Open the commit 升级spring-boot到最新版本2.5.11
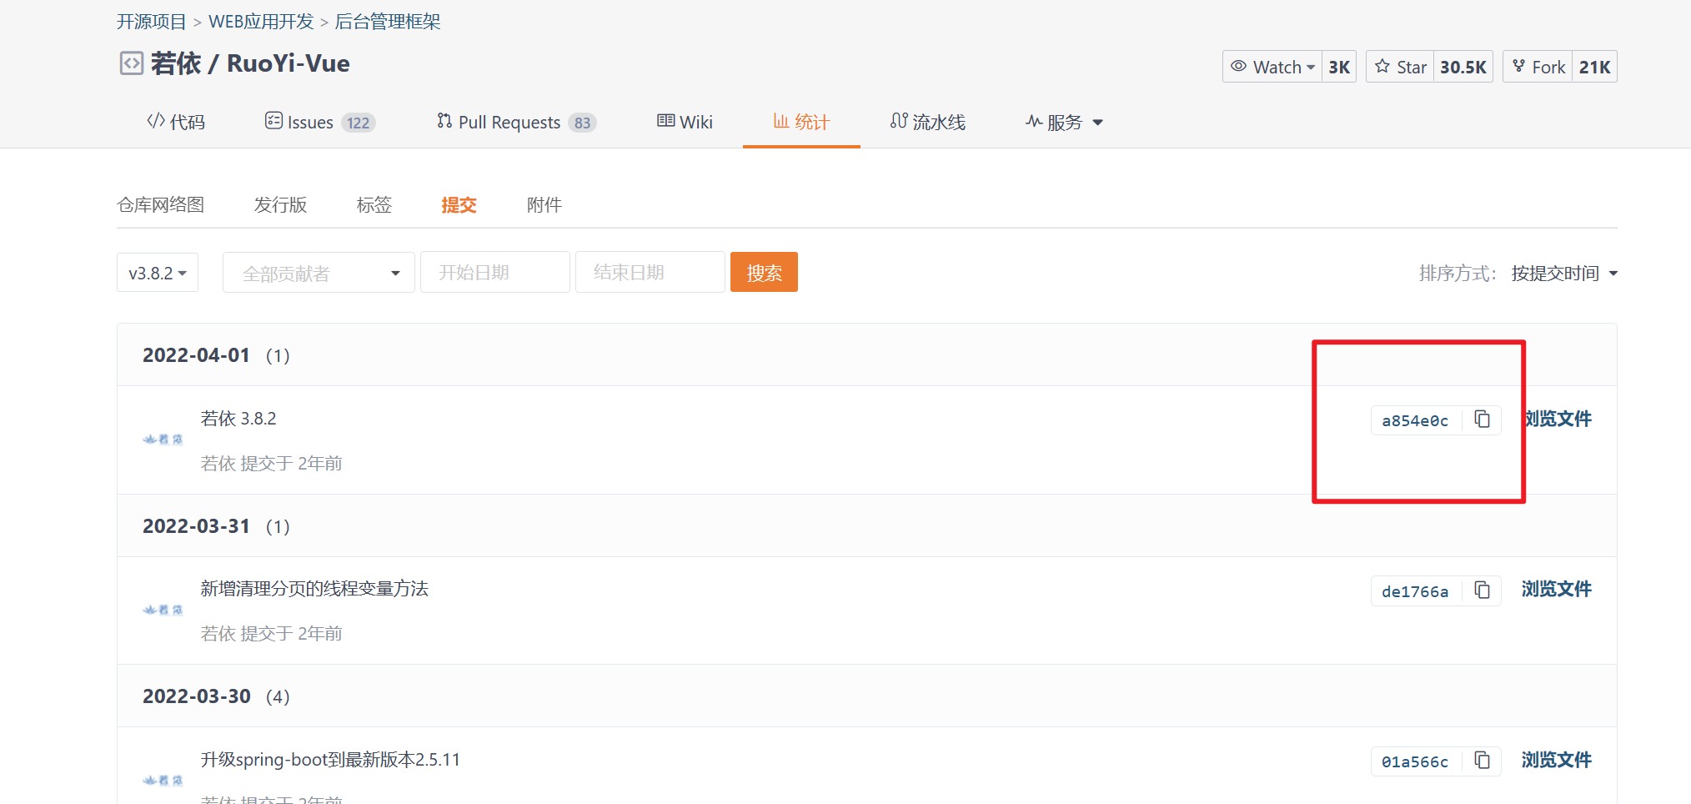Viewport: 1691px width, 804px height. pyautogui.click(x=330, y=759)
